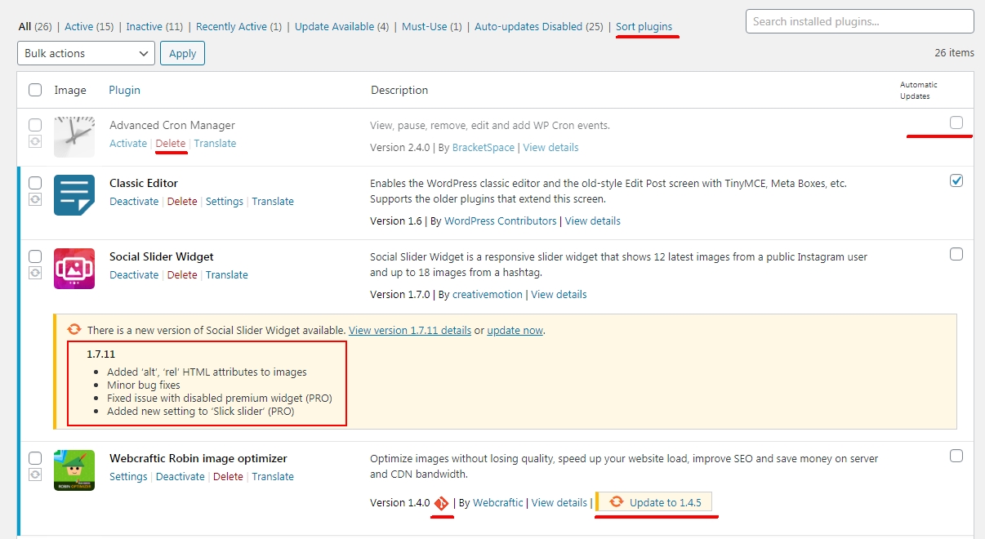Delete Social Slider Widget

[x=182, y=274]
